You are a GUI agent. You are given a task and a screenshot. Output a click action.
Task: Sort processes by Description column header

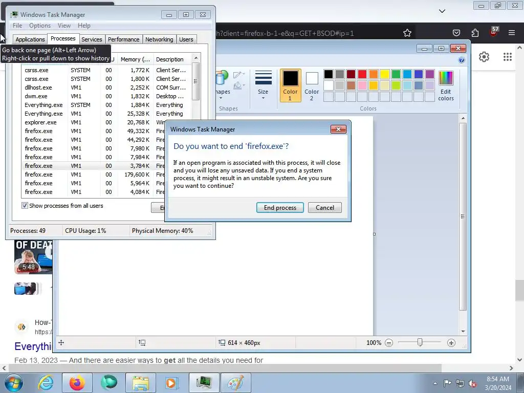(172, 59)
